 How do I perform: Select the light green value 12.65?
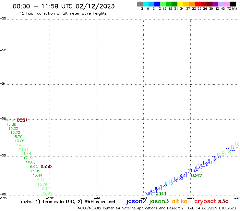pos(226,152)
